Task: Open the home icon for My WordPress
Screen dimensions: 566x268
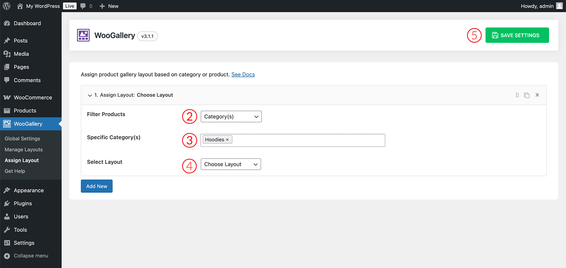Action: point(20,6)
